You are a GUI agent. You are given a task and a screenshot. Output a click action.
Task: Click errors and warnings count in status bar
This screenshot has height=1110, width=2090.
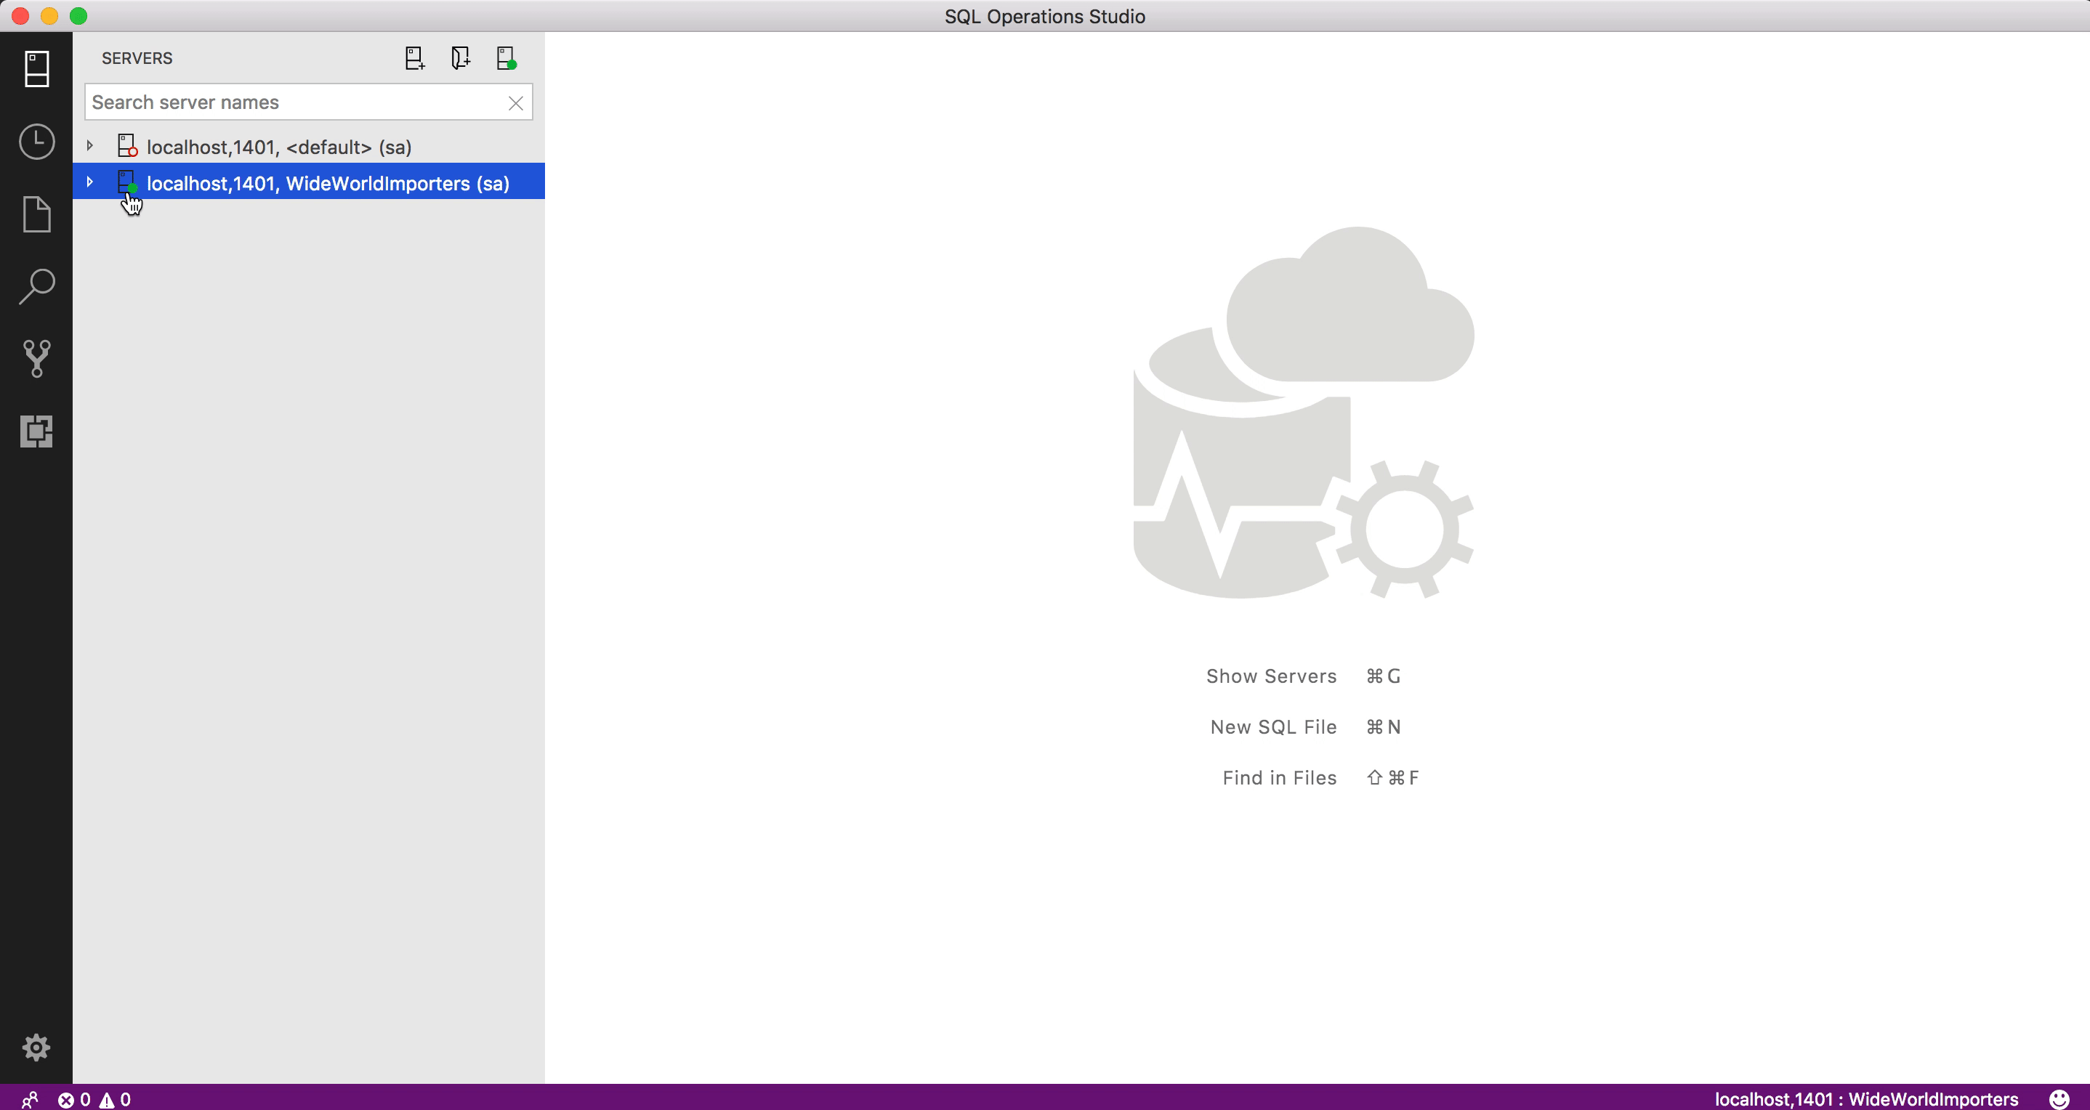tap(94, 1098)
